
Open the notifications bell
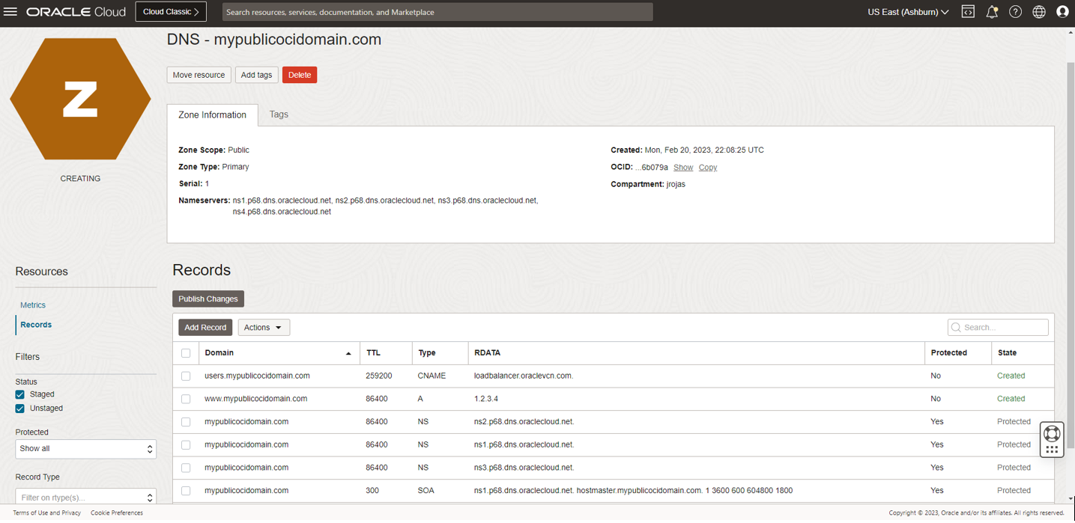click(992, 11)
